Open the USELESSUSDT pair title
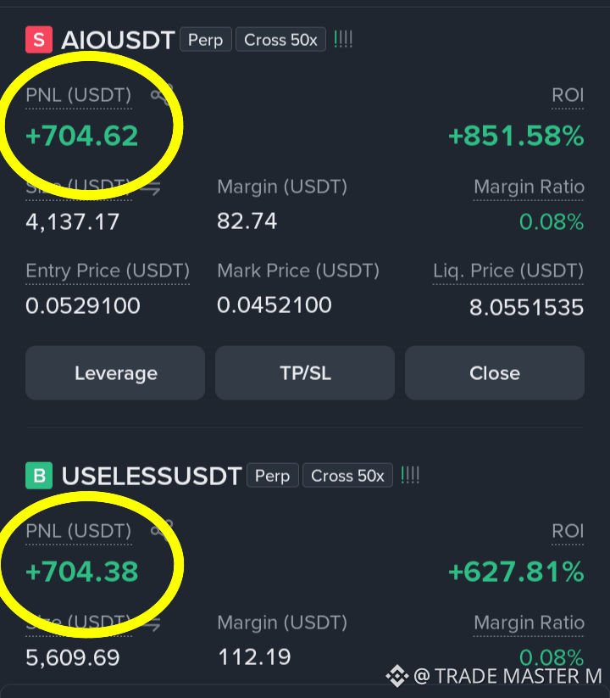 (152, 476)
